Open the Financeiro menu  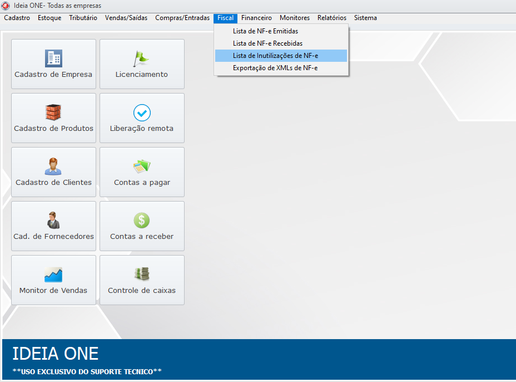click(x=256, y=18)
